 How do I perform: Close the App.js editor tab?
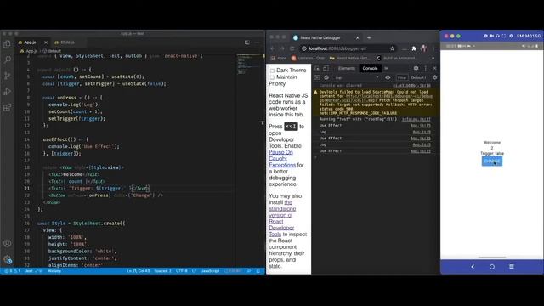click(x=46, y=42)
